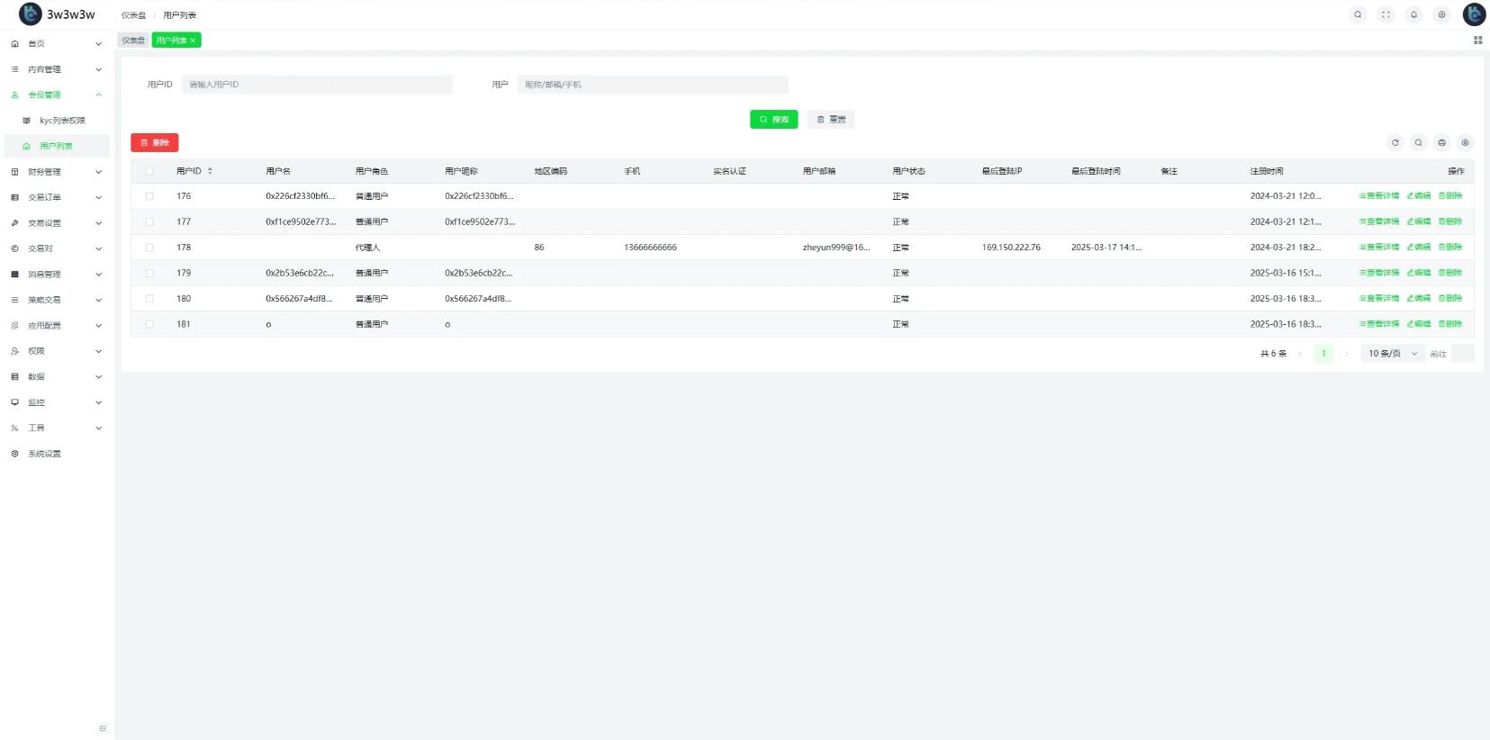
Task: Click the green 搜索 button
Action: pyautogui.click(x=773, y=120)
